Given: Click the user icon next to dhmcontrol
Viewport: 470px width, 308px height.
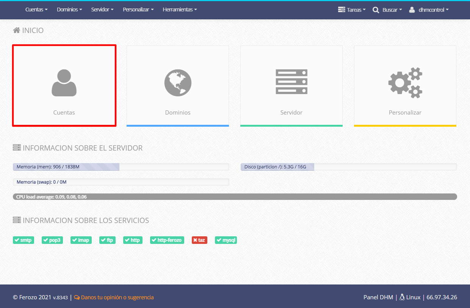Looking at the screenshot, I should click(412, 10).
